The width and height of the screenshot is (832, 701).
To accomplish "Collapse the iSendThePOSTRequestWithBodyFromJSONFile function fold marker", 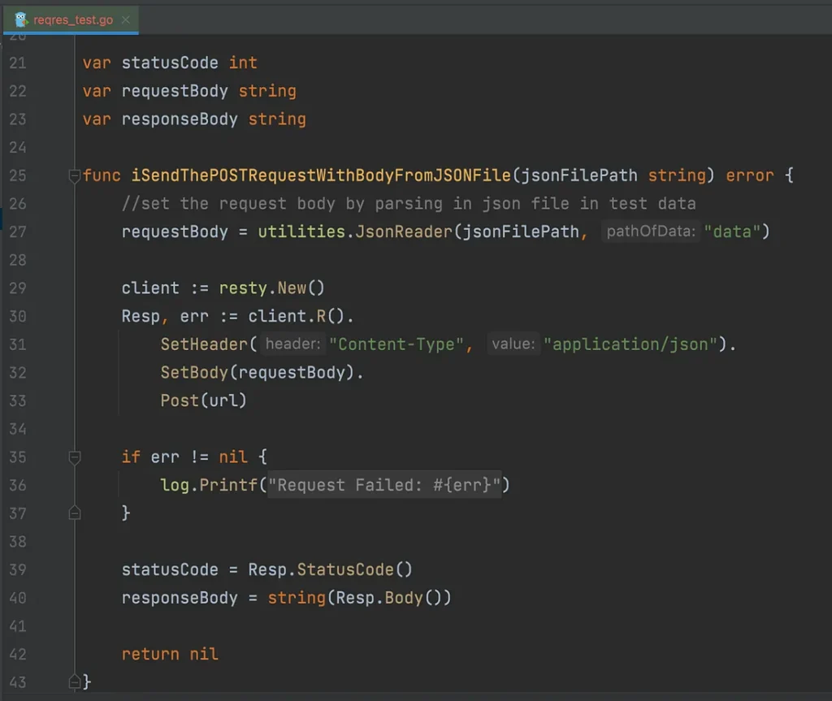I will 75,175.
